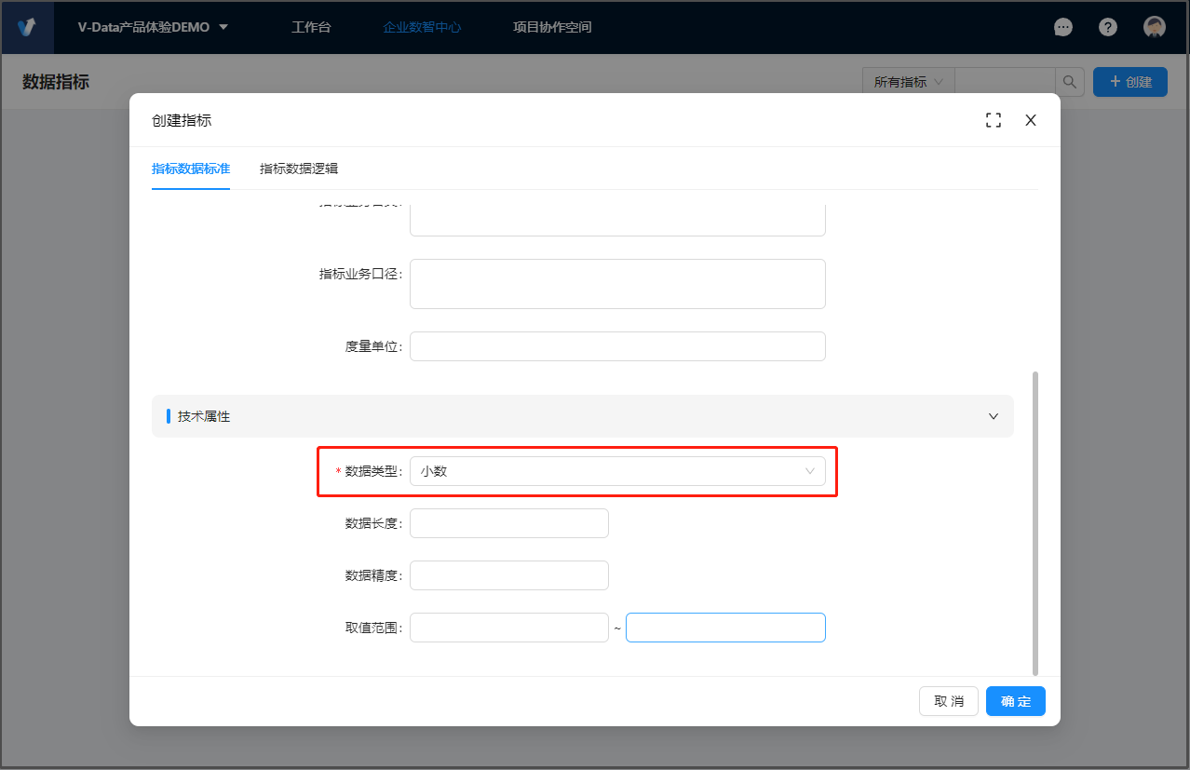Click the 取消 button
Screen dimensions: 1190x770
point(949,701)
